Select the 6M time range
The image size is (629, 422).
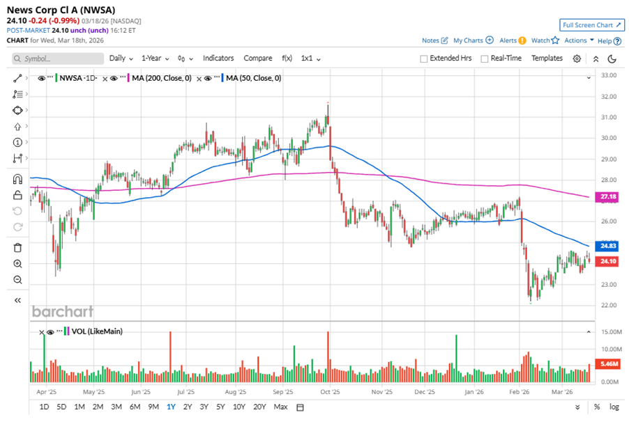(x=135, y=407)
